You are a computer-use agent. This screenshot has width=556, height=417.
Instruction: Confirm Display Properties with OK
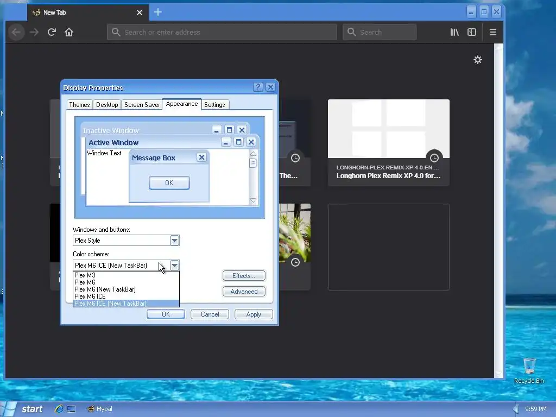166,314
